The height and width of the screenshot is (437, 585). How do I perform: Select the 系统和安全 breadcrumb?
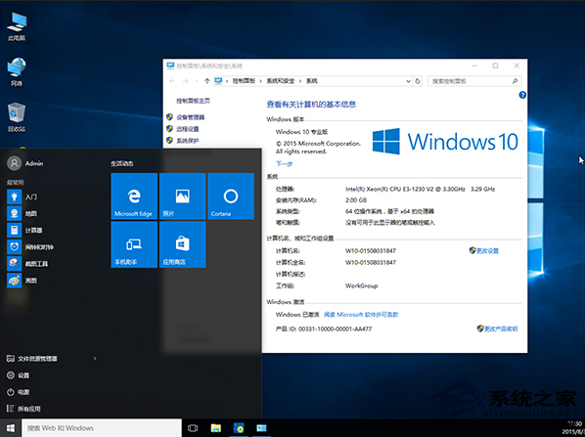(281, 81)
